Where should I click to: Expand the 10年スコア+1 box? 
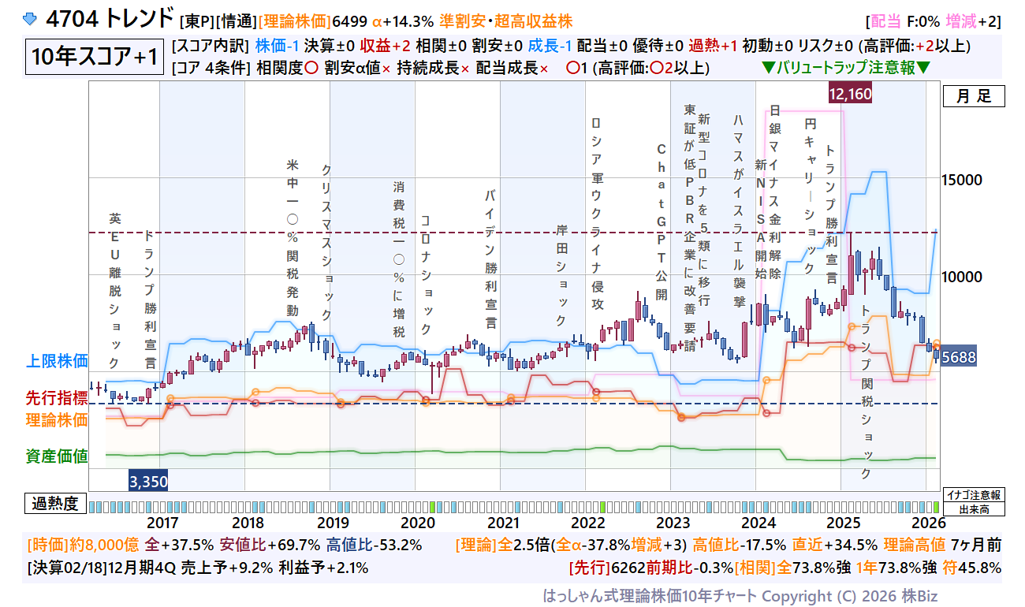(95, 57)
